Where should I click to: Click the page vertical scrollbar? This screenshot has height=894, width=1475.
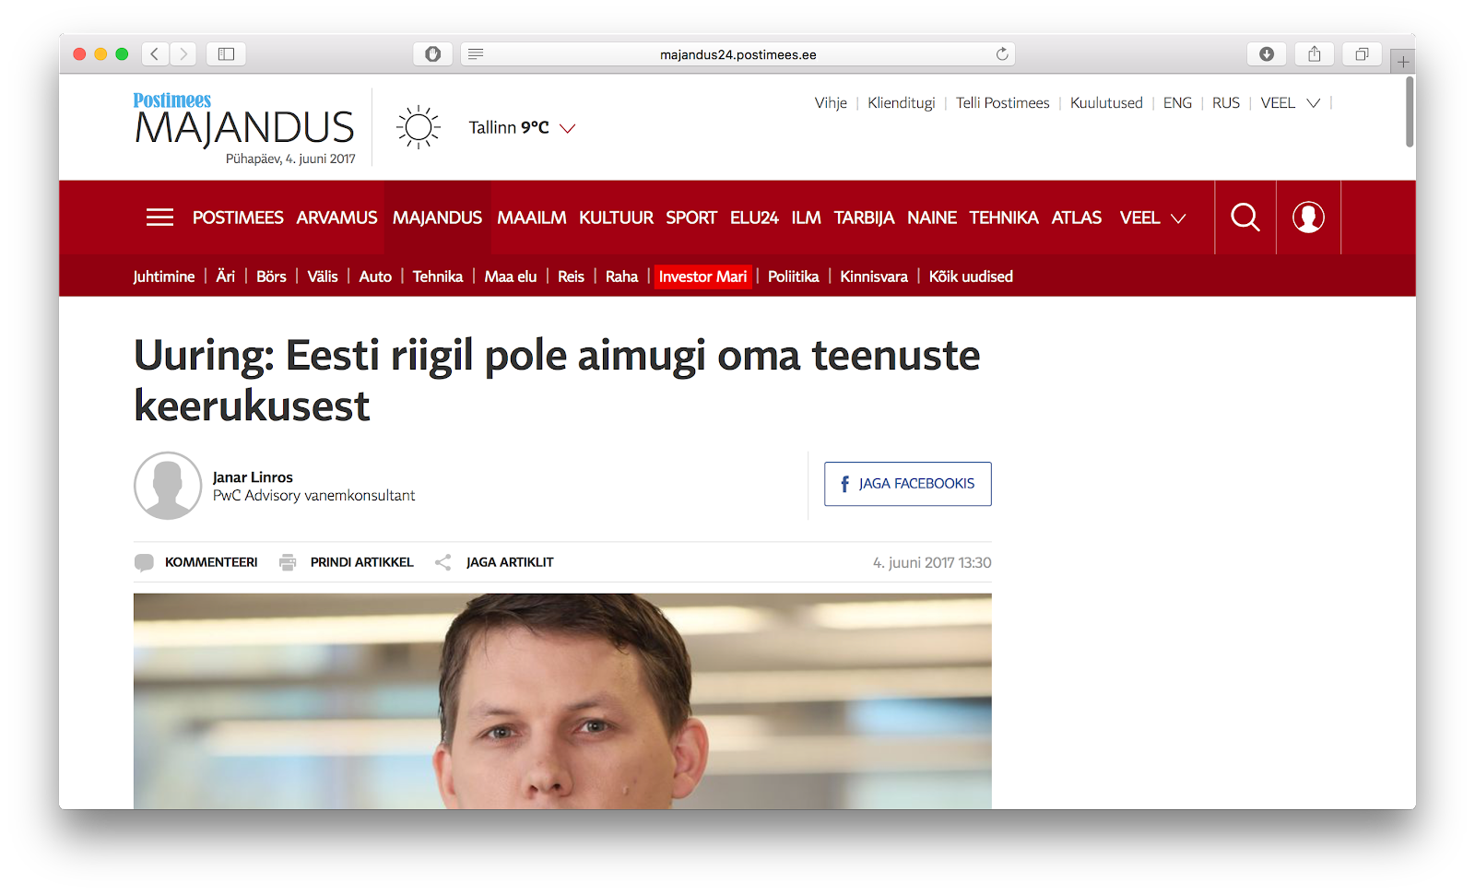(1410, 112)
